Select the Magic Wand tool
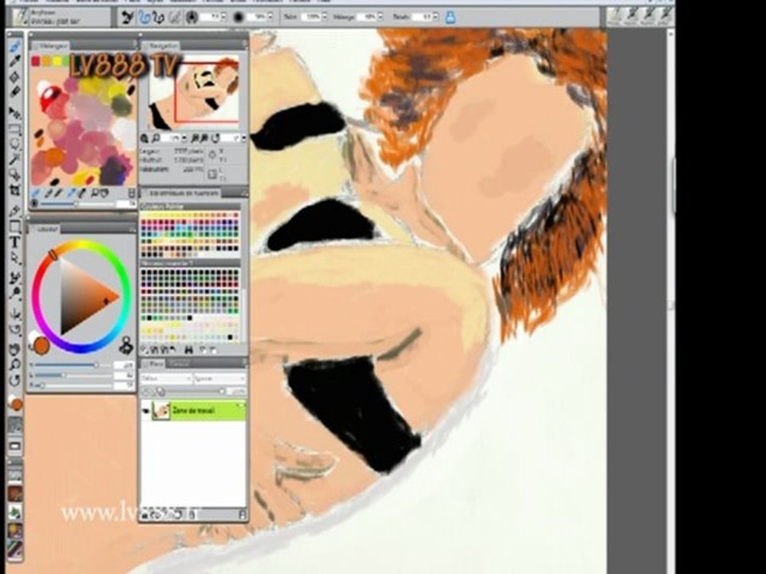The image size is (766, 574). pyautogui.click(x=15, y=159)
